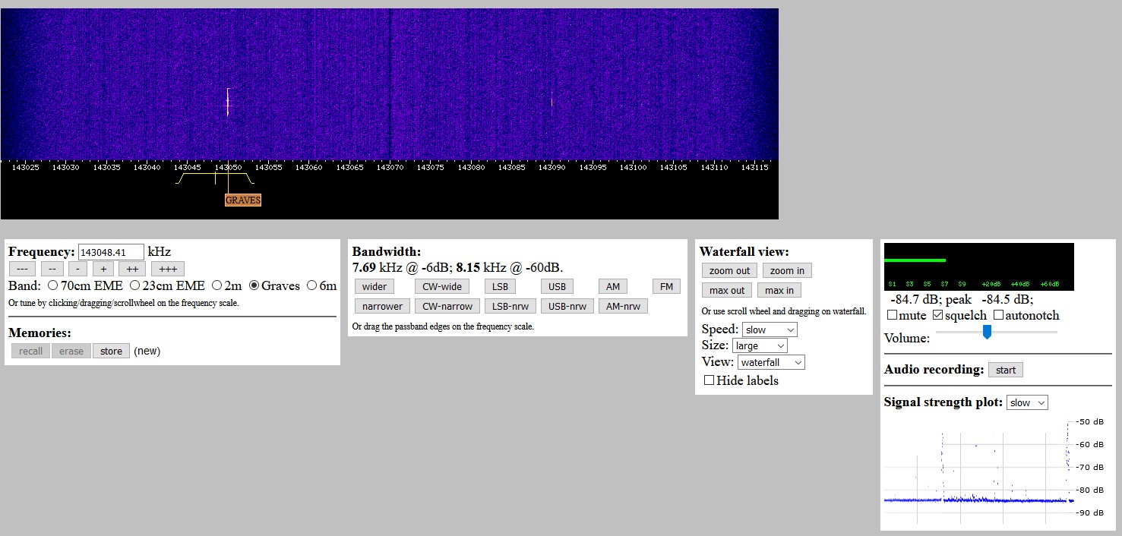Click the double-plus frequency step button

point(131,269)
